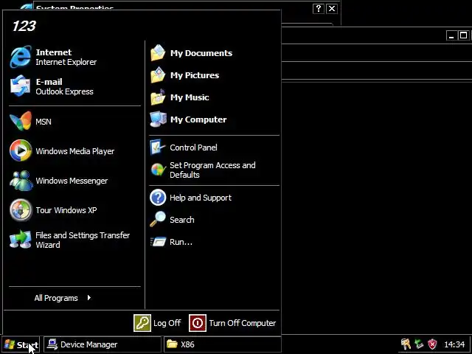Click the My Computer label
The height and width of the screenshot is (354, 472).
[198, 119]
